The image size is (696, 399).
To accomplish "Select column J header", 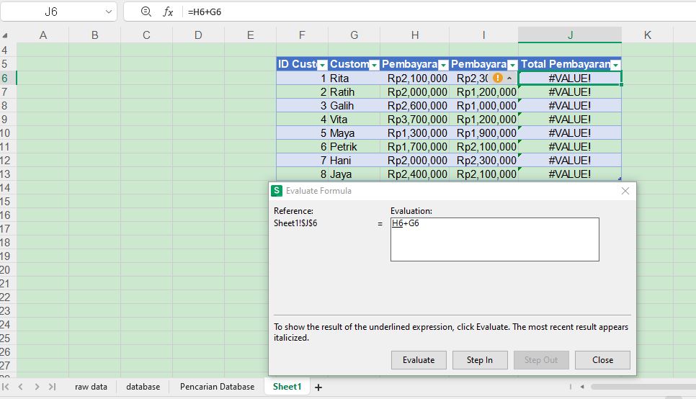I will 570,35.
